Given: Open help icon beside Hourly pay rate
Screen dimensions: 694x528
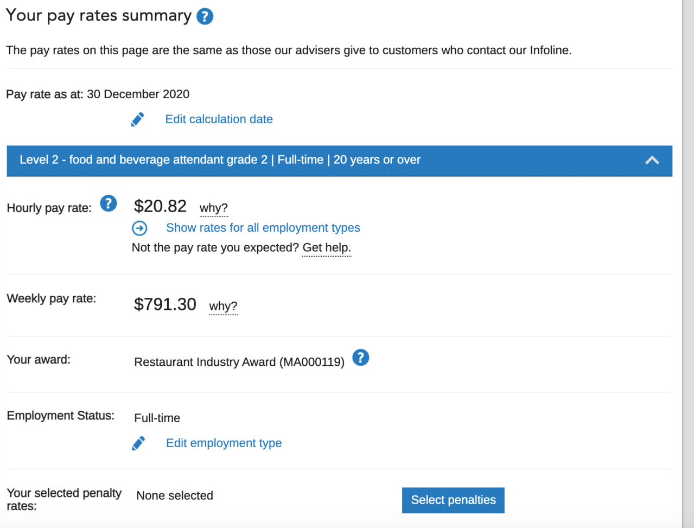Looking at the screenshot, I should coord(109,203).
